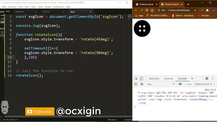View site information icon in address bar
The height and width of the screenshot is (122, 217).
[159, 10]
